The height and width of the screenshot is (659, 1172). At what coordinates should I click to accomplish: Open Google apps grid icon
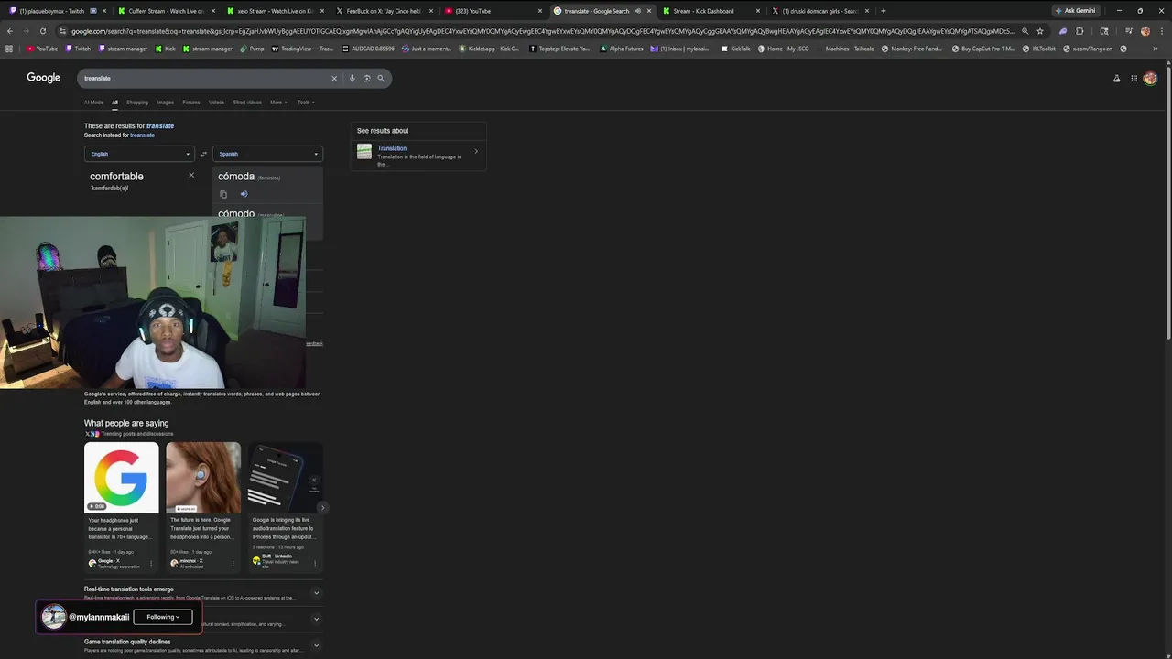[x=1134, y=79]
